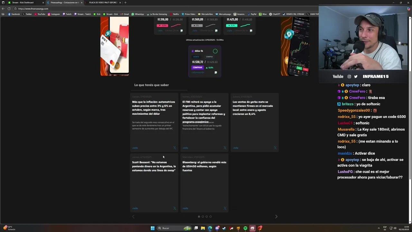Open Spotify from the taskbar
Image resolution: width=412 pixels, height=232 pixels.
(245, 228)
